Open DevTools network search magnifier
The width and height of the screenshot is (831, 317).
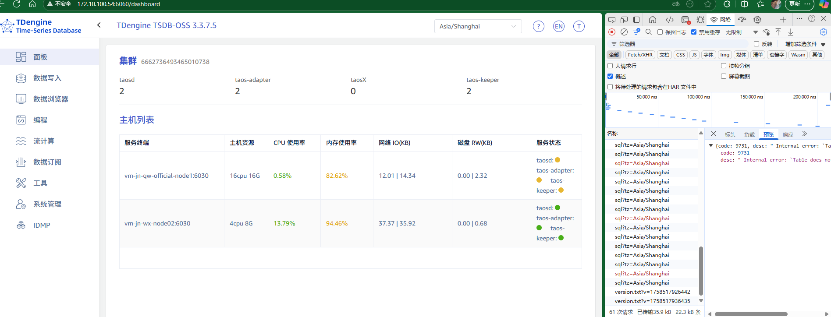point(649,32)
